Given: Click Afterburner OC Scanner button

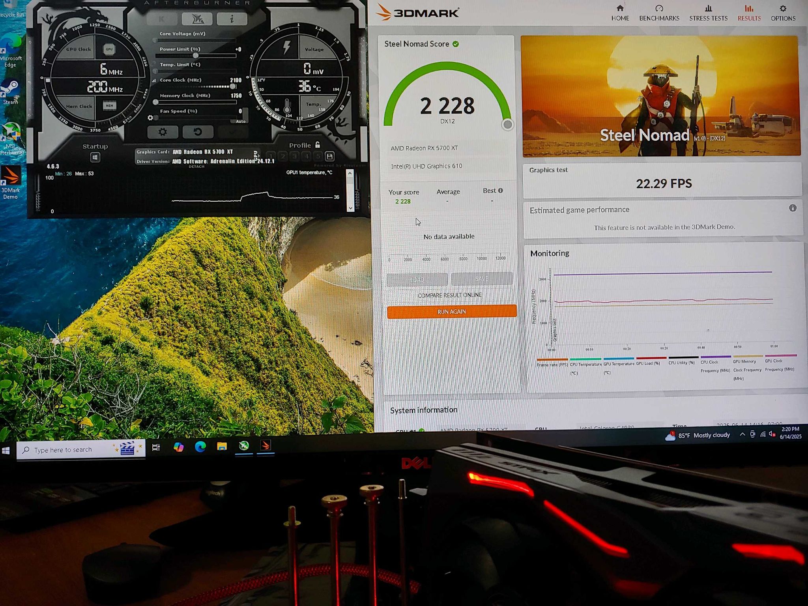Looking at the screenshot, I should (197, 19).
